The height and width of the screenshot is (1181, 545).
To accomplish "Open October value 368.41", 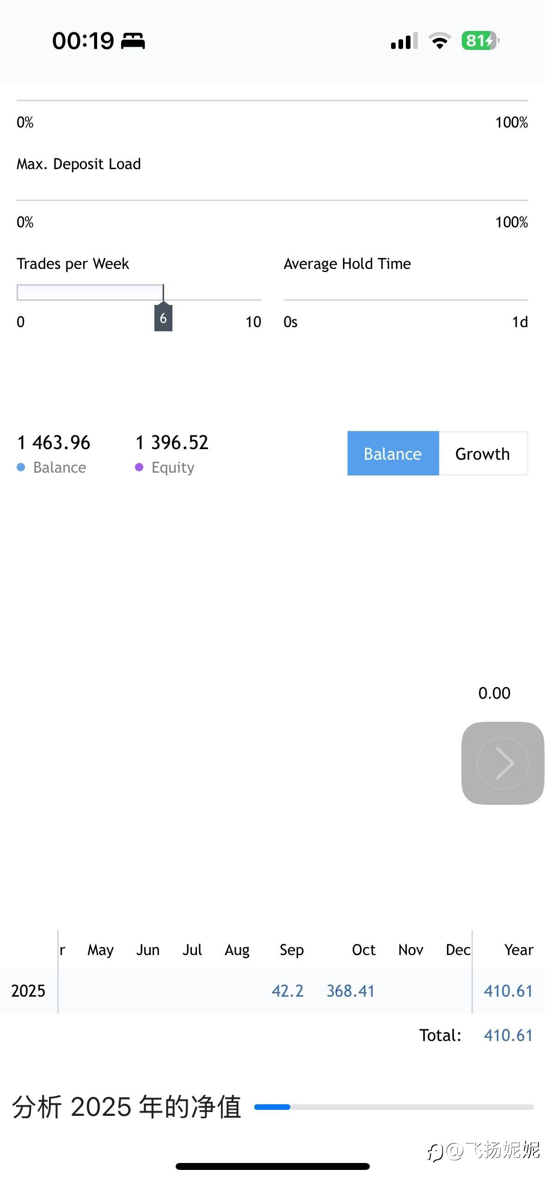I will [x=350, y=991].
